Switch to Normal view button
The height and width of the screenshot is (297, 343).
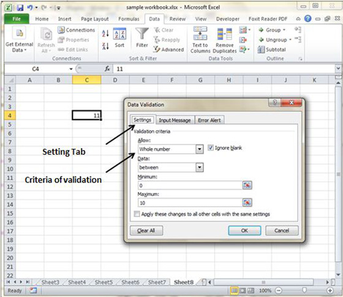[234, 291]
